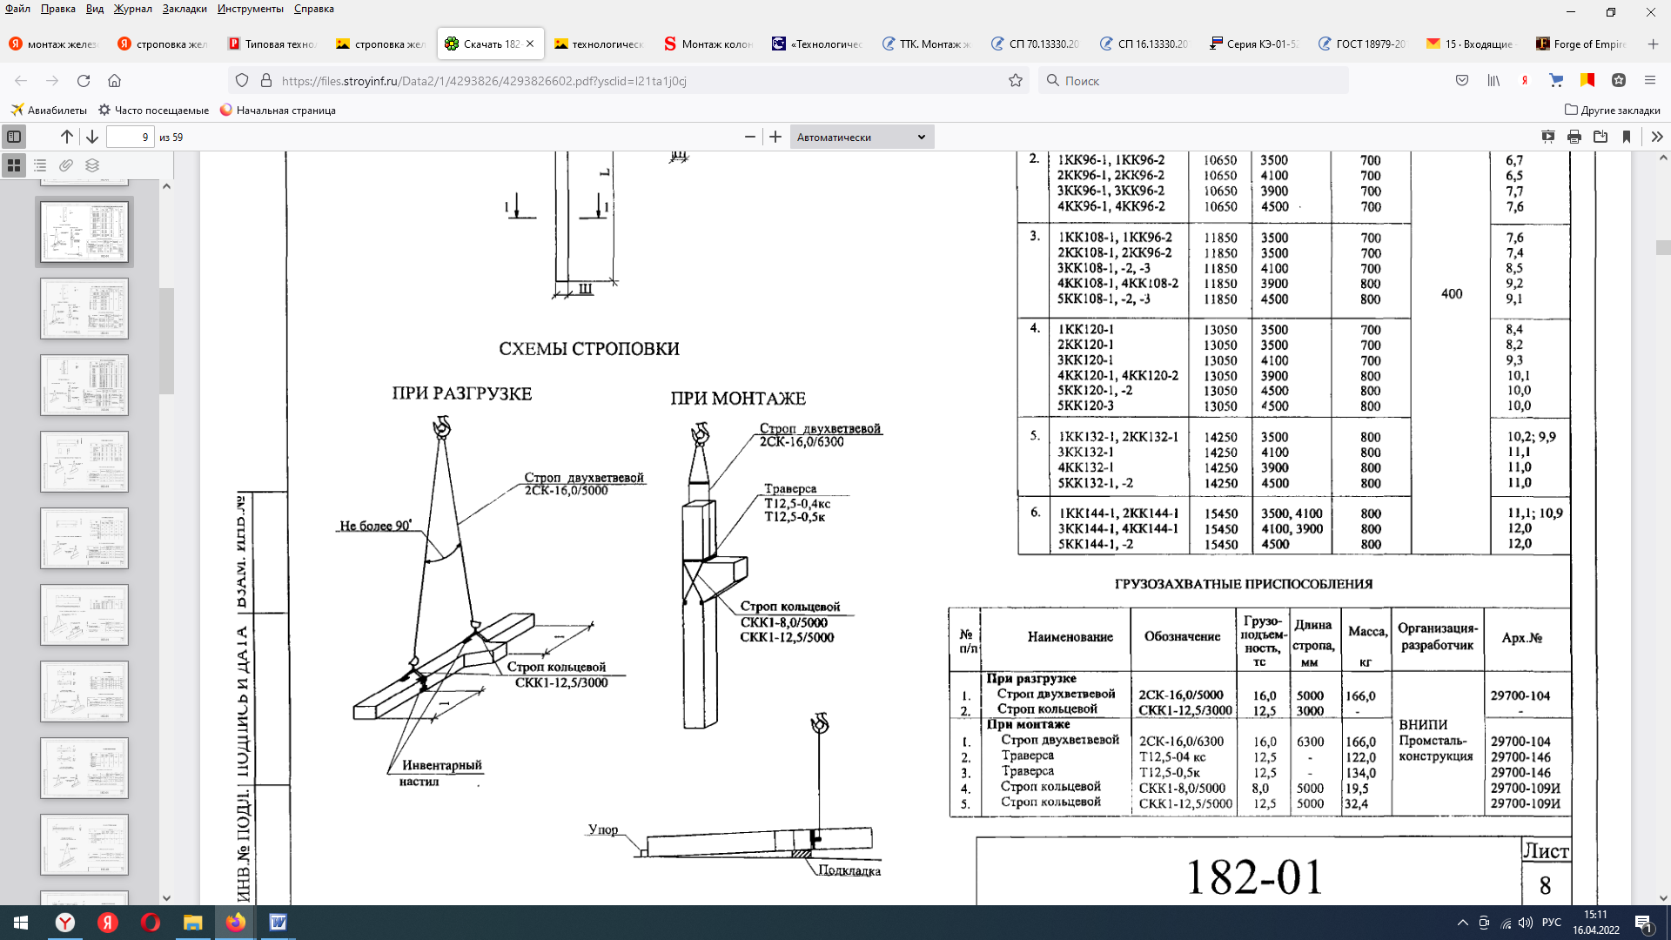Switch to 'технологическ' tab
Image resolution: width=1671 pixels, height=940 pixels.
coord(599,44)
